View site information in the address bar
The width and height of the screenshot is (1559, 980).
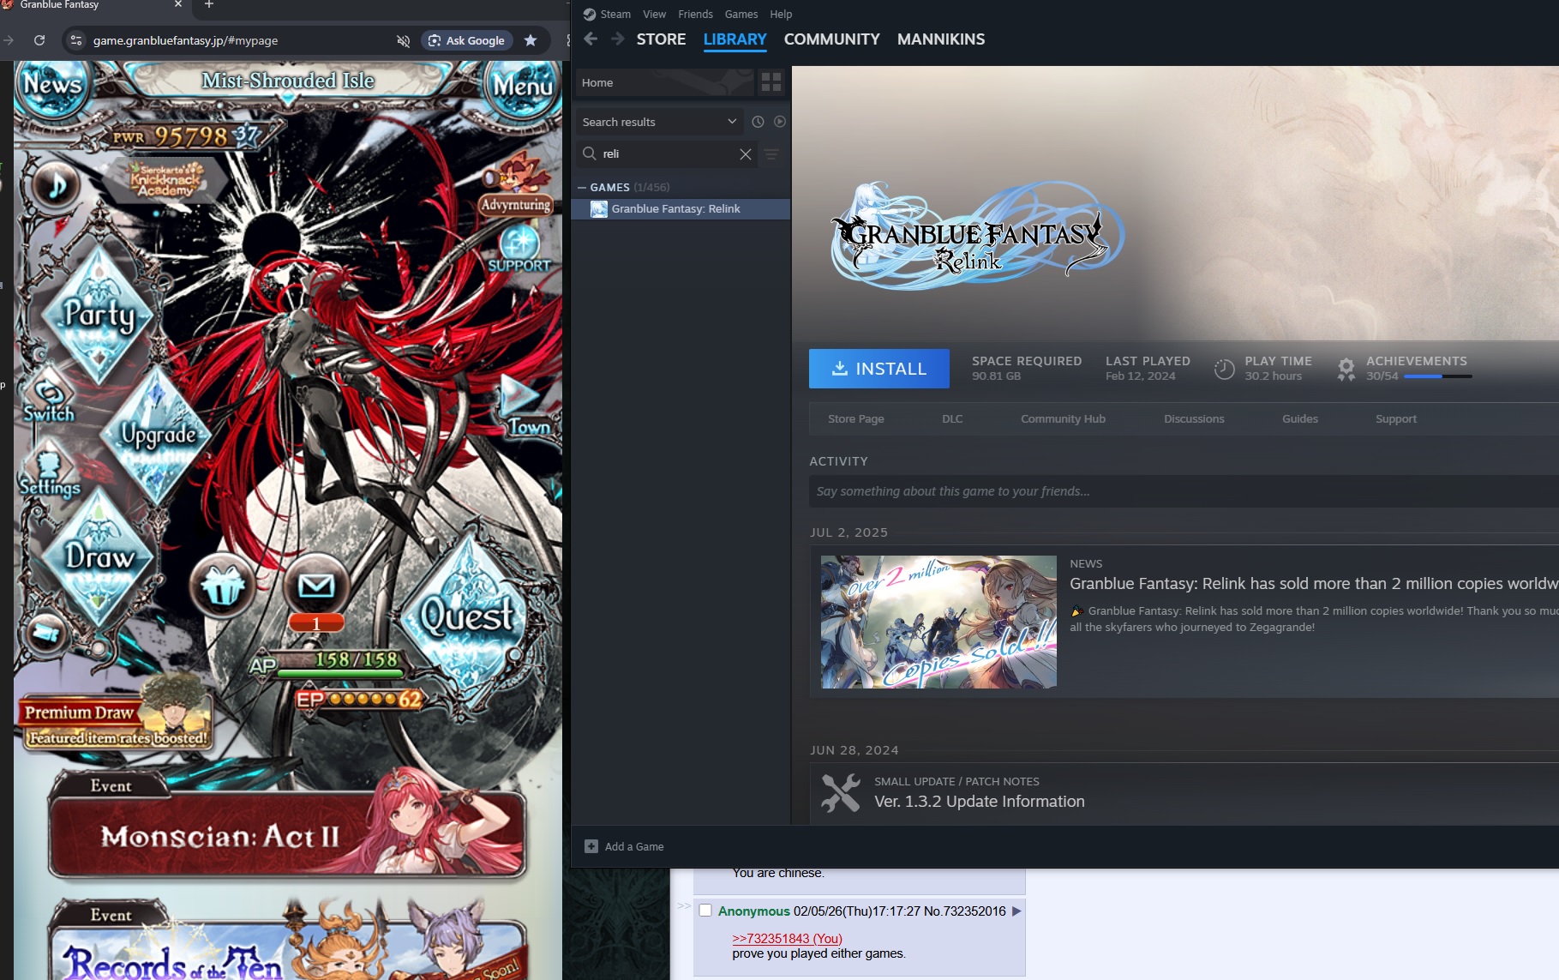[x=76, y=40]
